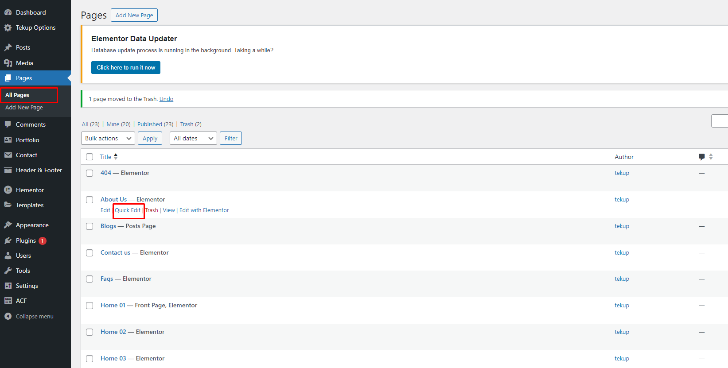Viewport: 728px width, 368px height.
Task: Check the select-all checkbox in the header
Action: coord(90,157)
